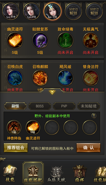Select the Lv. 119 hero portrait
This screenshot has width=106, height=185.
pos(11,11)
